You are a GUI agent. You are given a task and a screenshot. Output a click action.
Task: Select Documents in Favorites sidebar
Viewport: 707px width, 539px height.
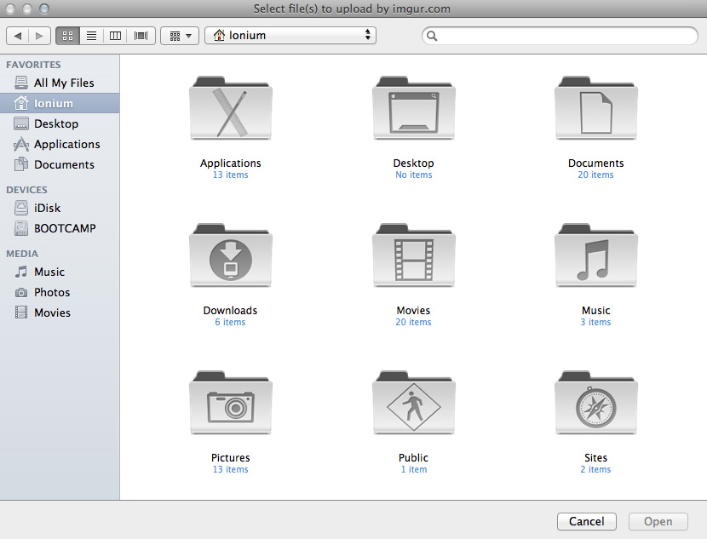(x=60, y=164)
